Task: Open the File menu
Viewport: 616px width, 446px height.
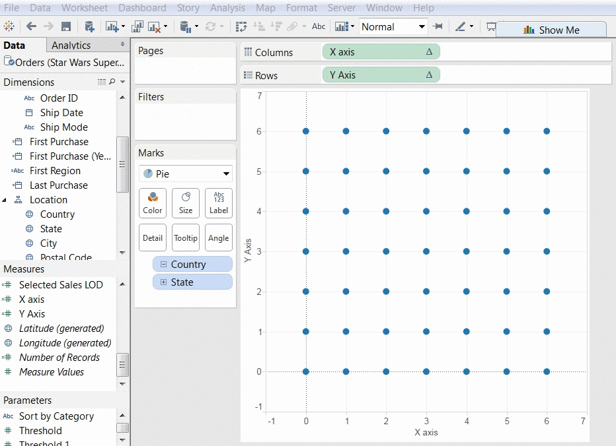Action: 11,8
